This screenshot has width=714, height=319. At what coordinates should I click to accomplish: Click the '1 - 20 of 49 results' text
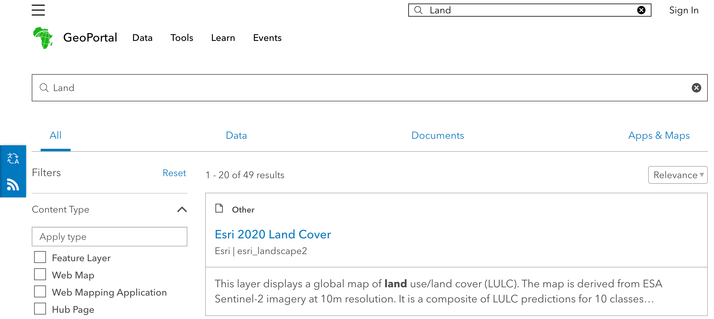click(245, 175)
